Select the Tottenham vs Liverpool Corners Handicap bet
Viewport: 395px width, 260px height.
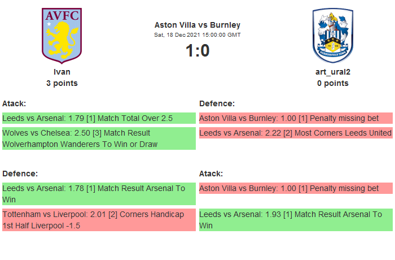tap(99, 220)
